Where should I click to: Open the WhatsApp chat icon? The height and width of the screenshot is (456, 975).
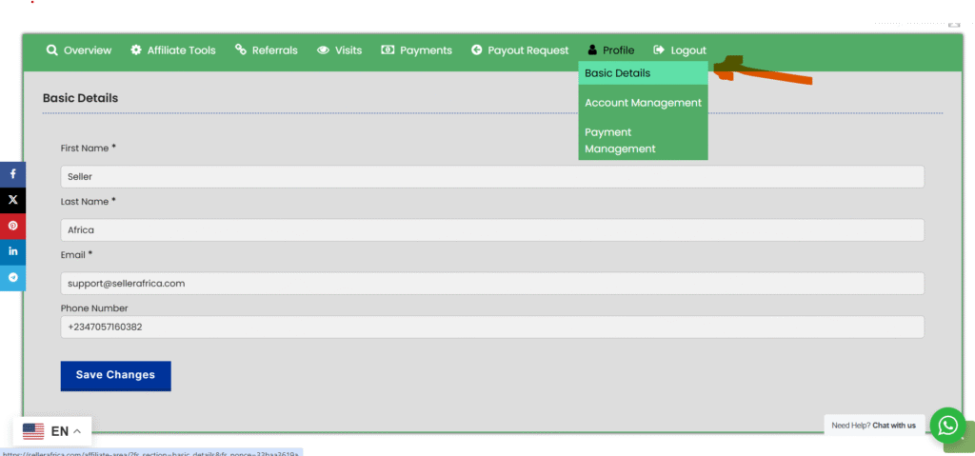point(947,425)
